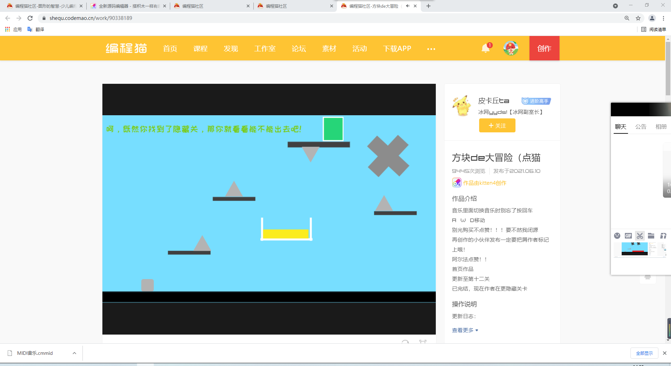Open the 翻译 bookmark
671x366 pixels.
click(36, 29)
